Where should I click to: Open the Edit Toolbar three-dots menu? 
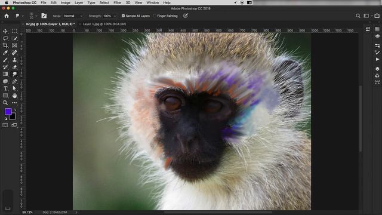click(x=14, y=103)
